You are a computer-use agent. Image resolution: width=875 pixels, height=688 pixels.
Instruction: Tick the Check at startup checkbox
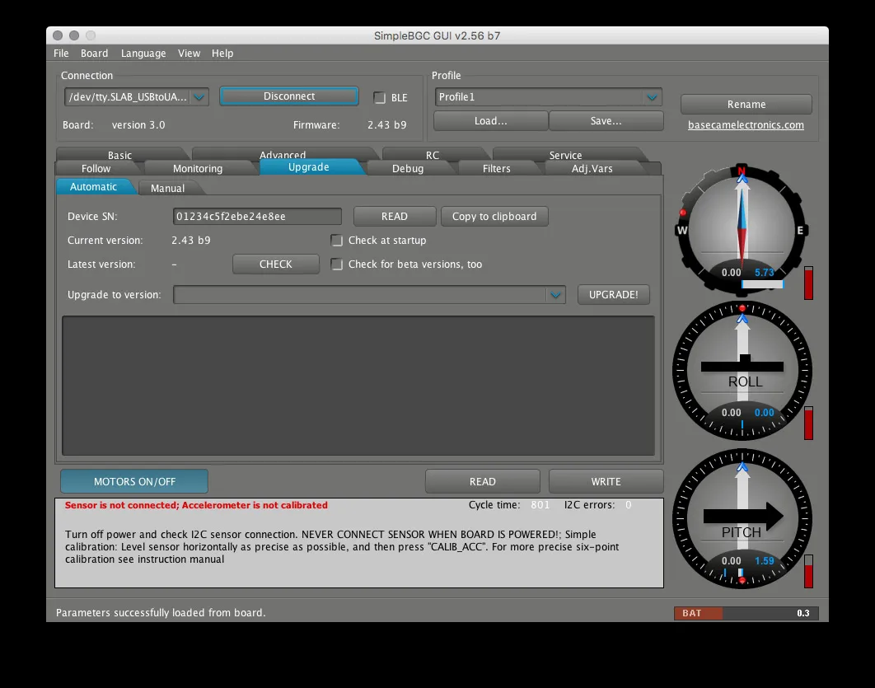point(337,241)
